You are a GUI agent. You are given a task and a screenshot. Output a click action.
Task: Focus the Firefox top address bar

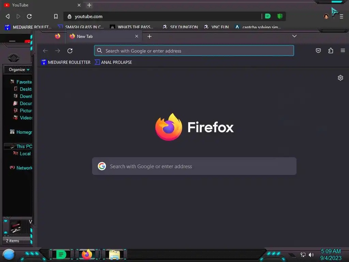click(x=194, y=50)
